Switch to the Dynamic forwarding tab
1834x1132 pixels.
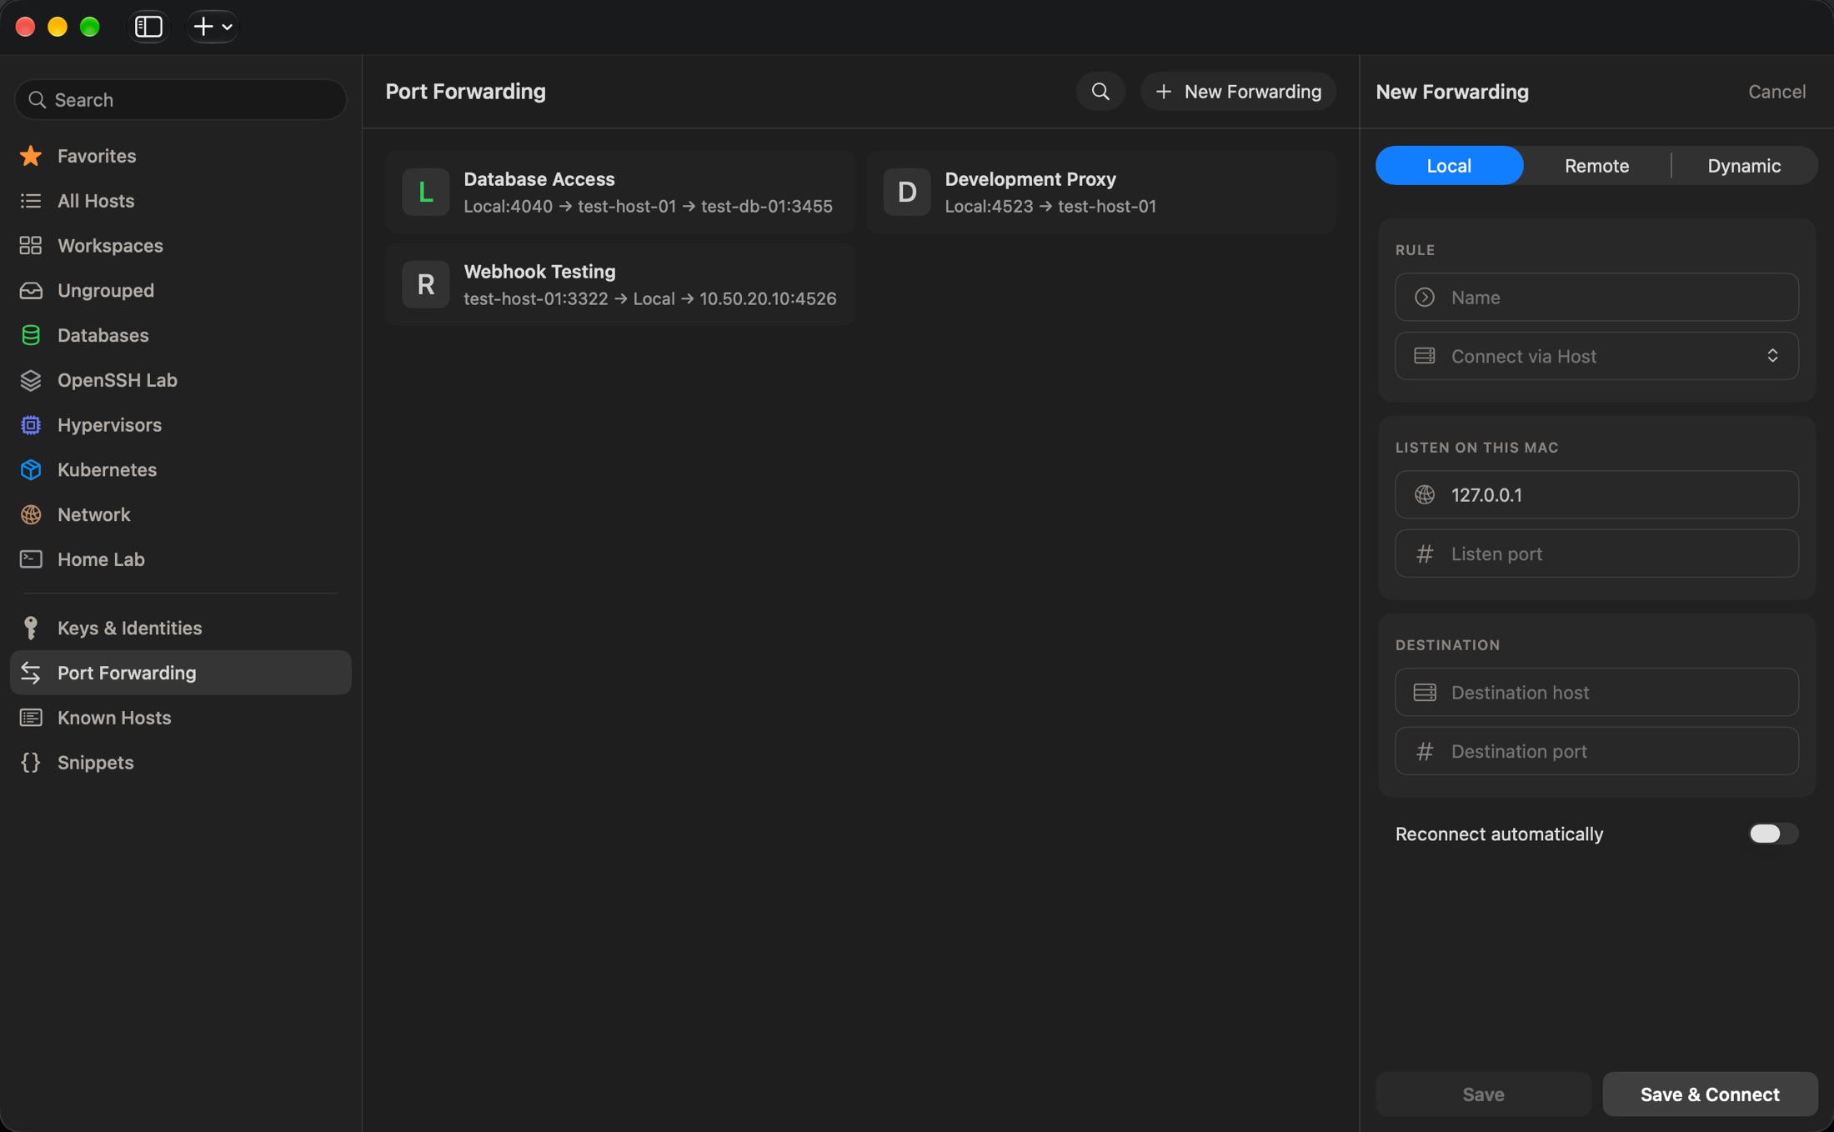point(1744,165)
